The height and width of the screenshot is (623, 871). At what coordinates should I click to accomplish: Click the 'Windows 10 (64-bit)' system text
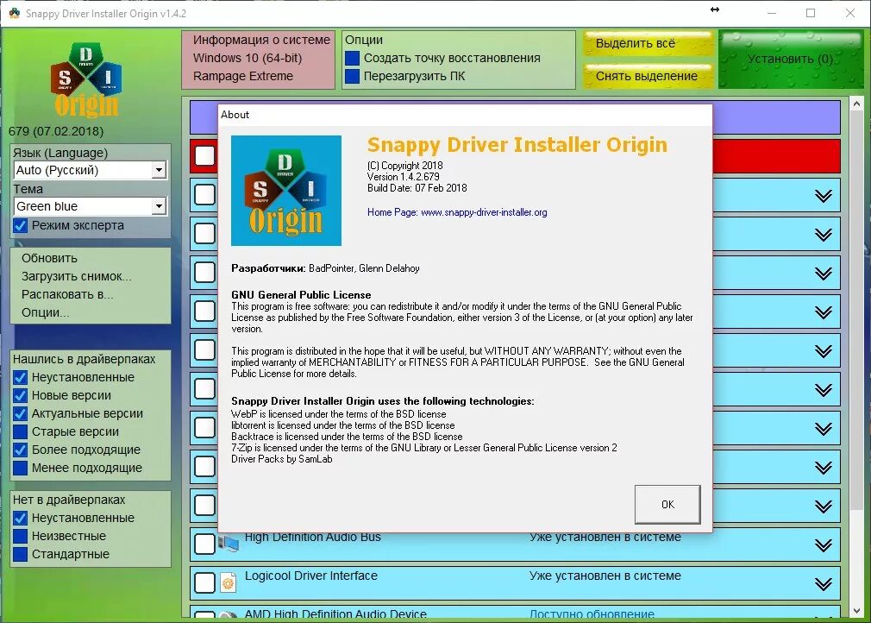tap(248, 58)
